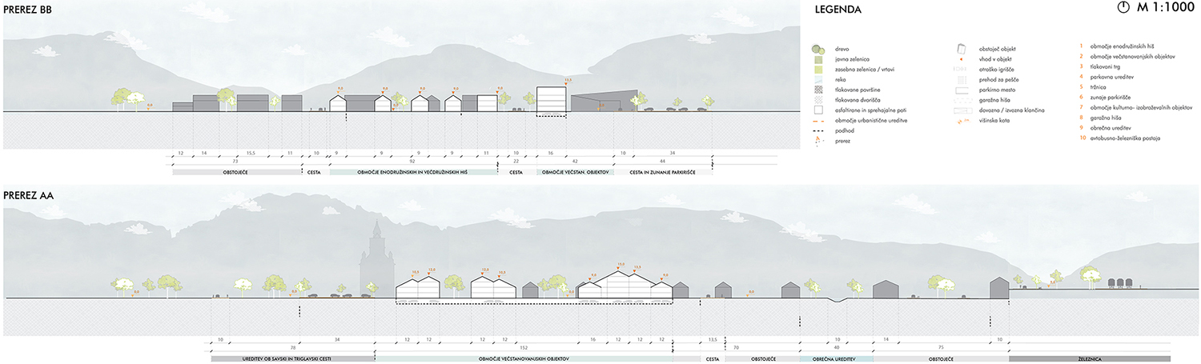
Task: Click the dimension value 78 in PREREZ AA
Action: 292,349
